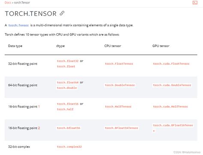
Task: Open the terminal icon at top right
Action: point(195,3)
